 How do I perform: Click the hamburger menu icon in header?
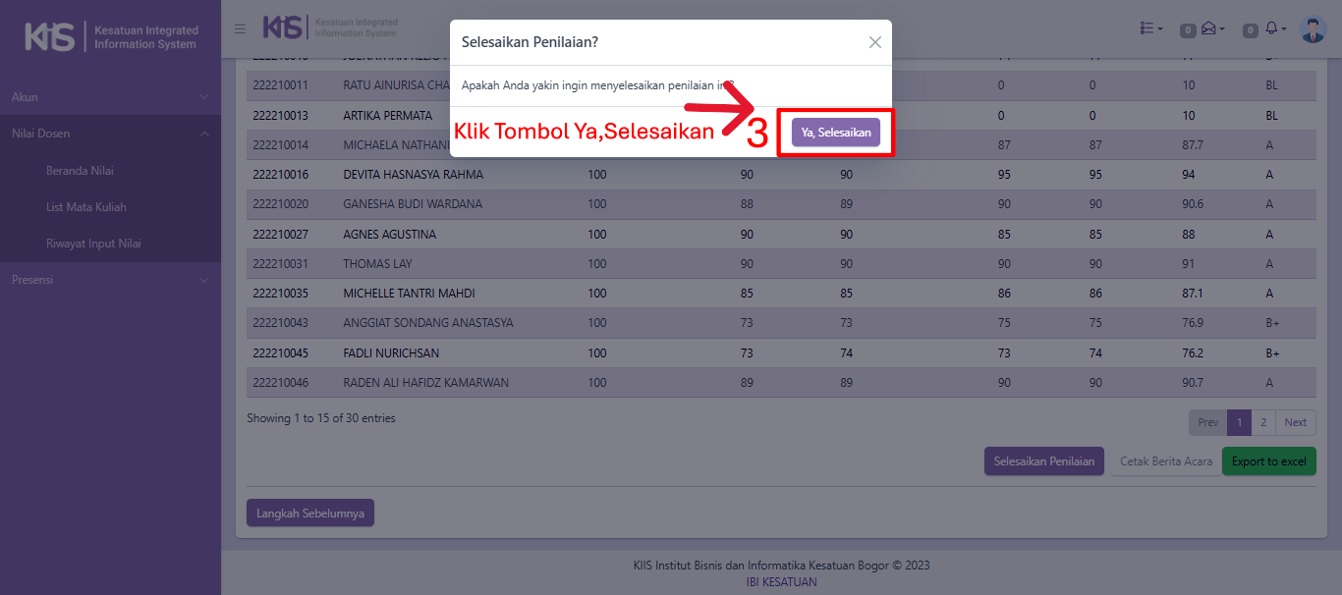240,29
